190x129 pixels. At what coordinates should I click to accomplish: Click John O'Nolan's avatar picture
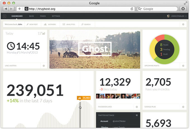169,16
